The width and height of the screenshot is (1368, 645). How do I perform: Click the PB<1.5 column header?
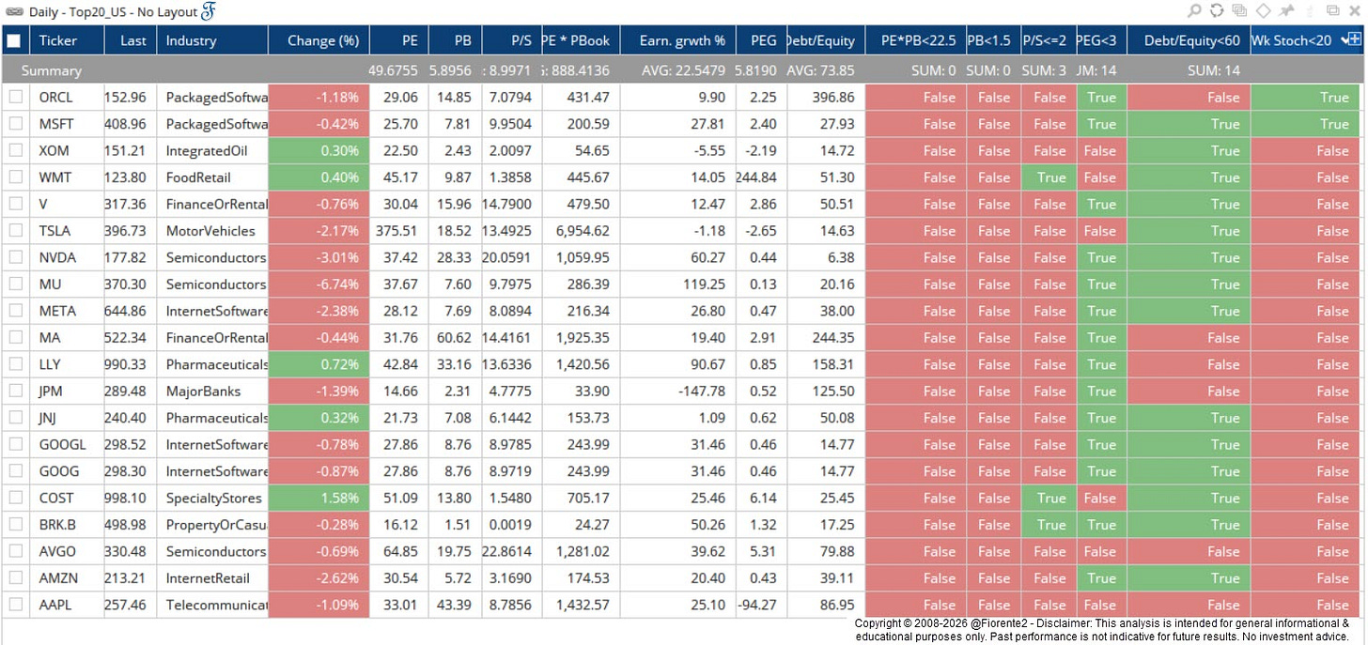click(x=992, y=40)
